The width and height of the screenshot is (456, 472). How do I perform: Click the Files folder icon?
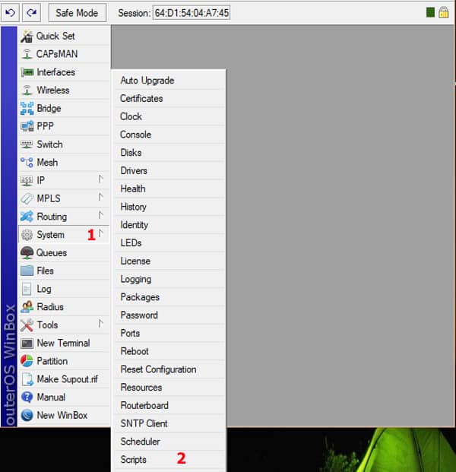(27, 271)
